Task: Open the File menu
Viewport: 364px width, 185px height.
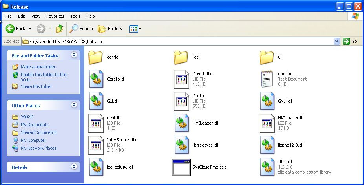Action: (9, 16)
